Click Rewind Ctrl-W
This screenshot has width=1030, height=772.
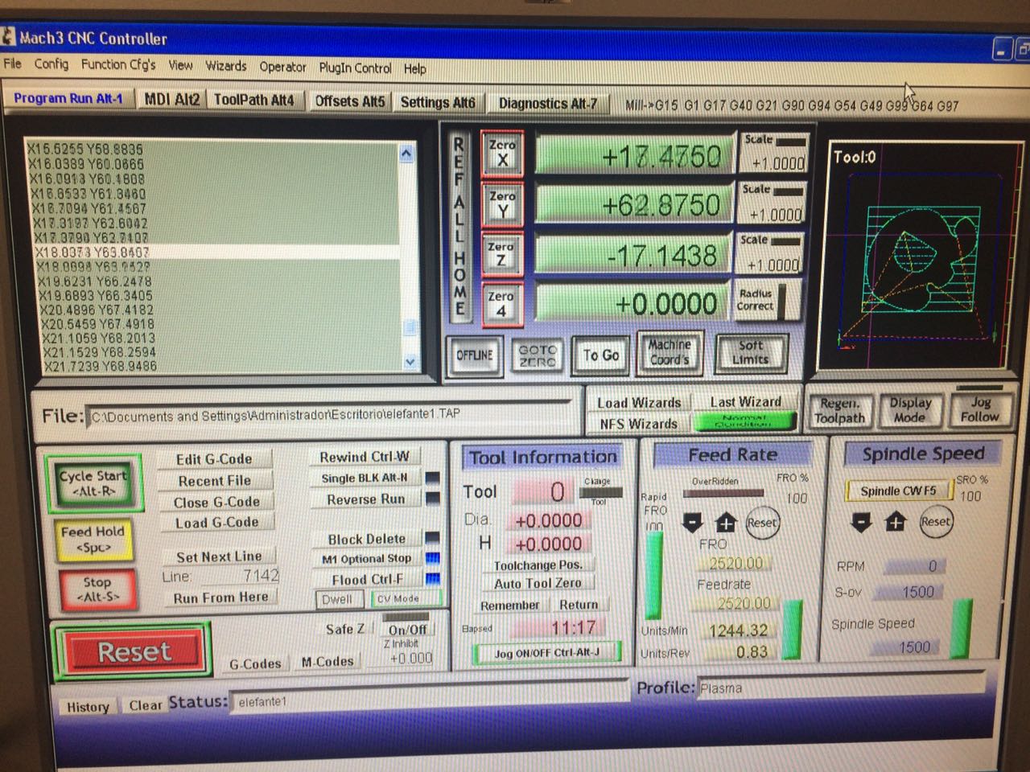pyautogui.click(x=365, y=457)
